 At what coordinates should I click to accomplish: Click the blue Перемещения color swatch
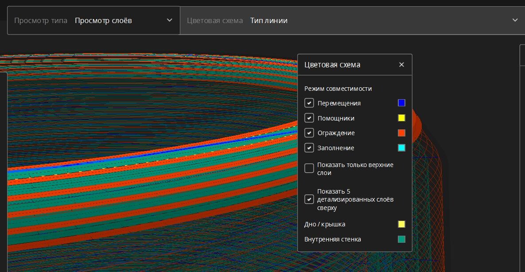(x=401, y=103)
